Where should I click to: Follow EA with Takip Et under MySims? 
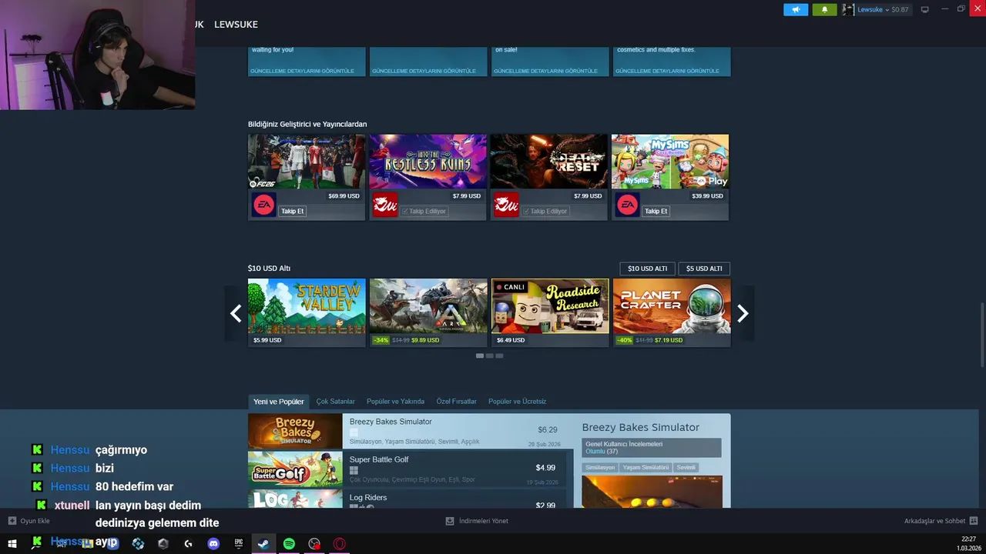coord(656,211)
